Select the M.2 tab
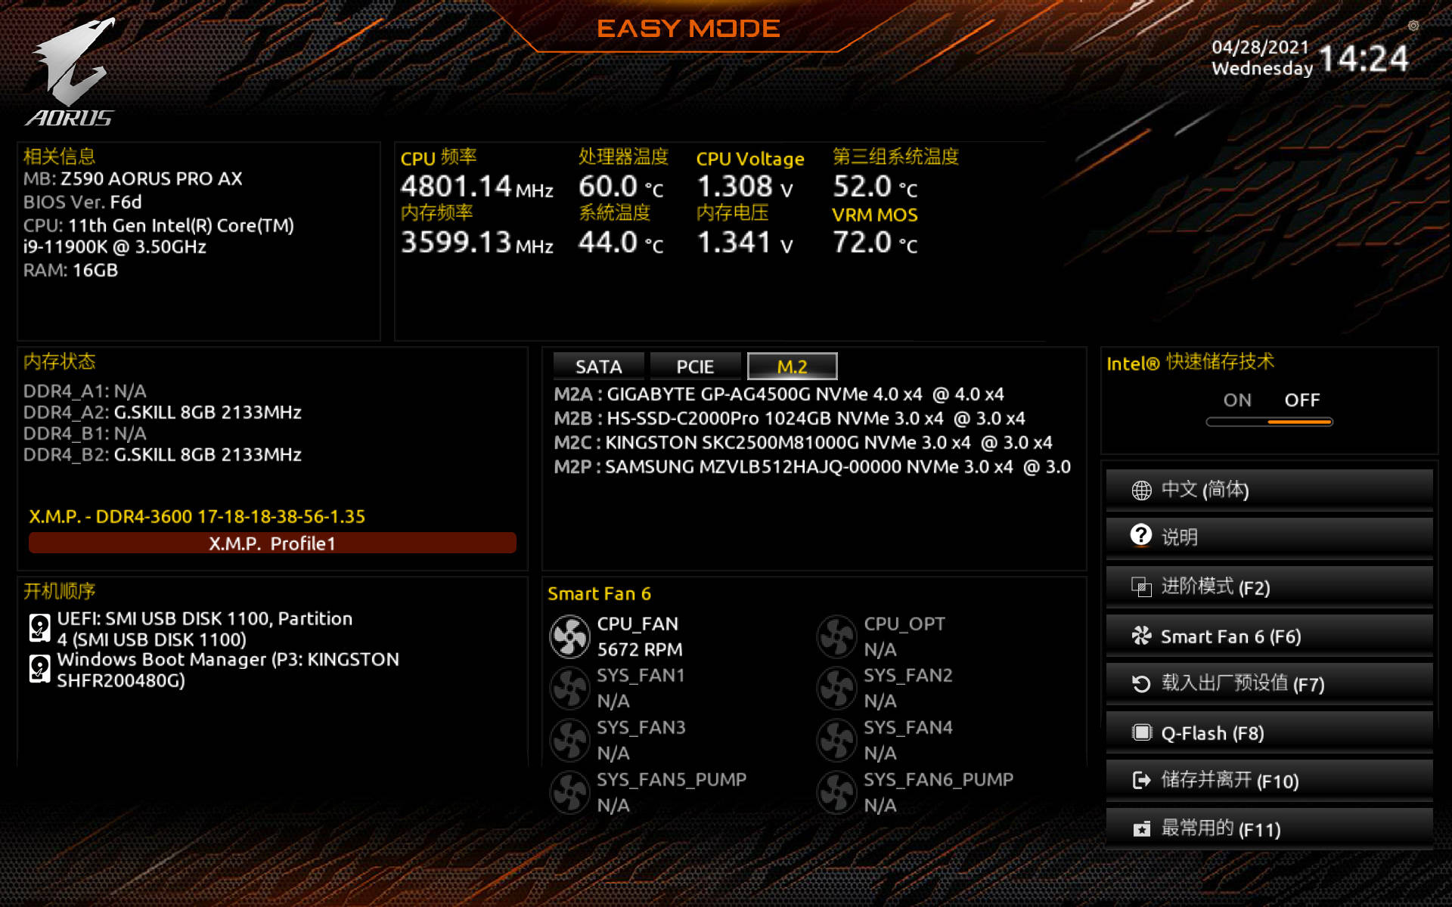Image resolution: width=1452 pixels, height=907 pixels. pyautogui.click(x=792, y=367)
